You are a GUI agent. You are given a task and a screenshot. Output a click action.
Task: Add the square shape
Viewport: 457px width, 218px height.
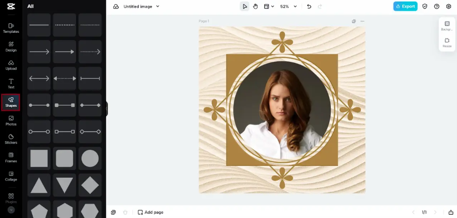[39, 158]
